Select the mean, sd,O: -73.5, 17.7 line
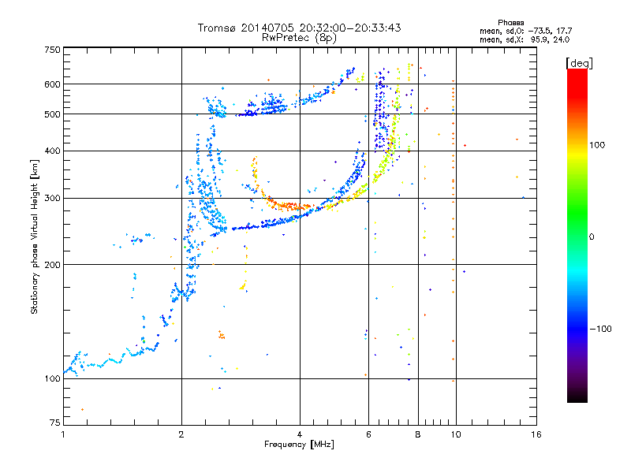Screen dimensions: 631x473 [x=525, y=31]
